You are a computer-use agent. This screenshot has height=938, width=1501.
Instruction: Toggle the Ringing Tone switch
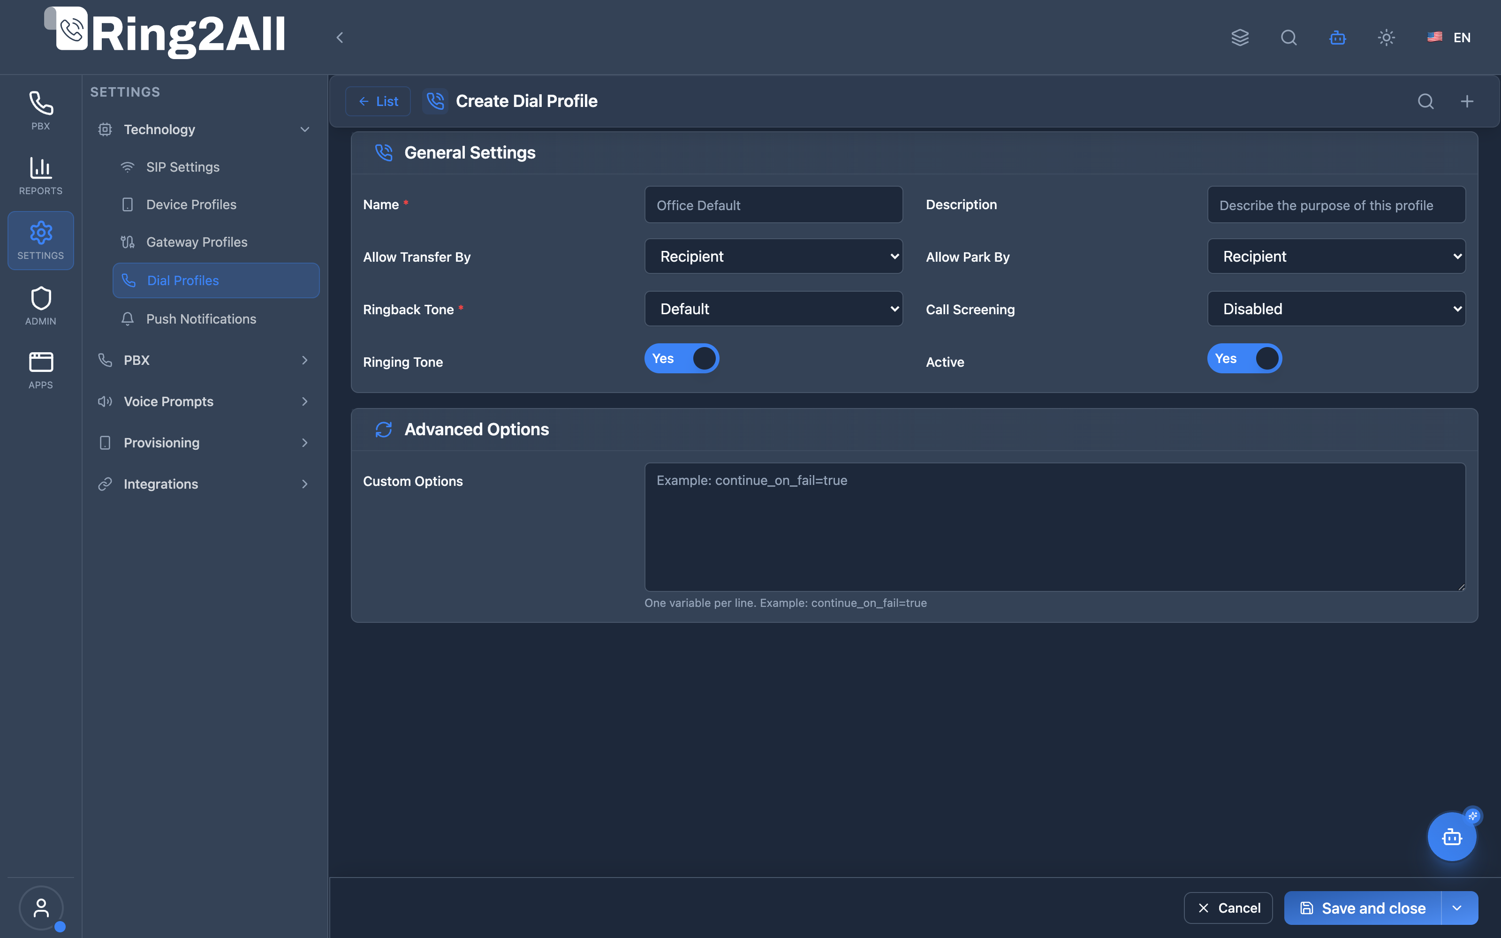coord(682,358)
